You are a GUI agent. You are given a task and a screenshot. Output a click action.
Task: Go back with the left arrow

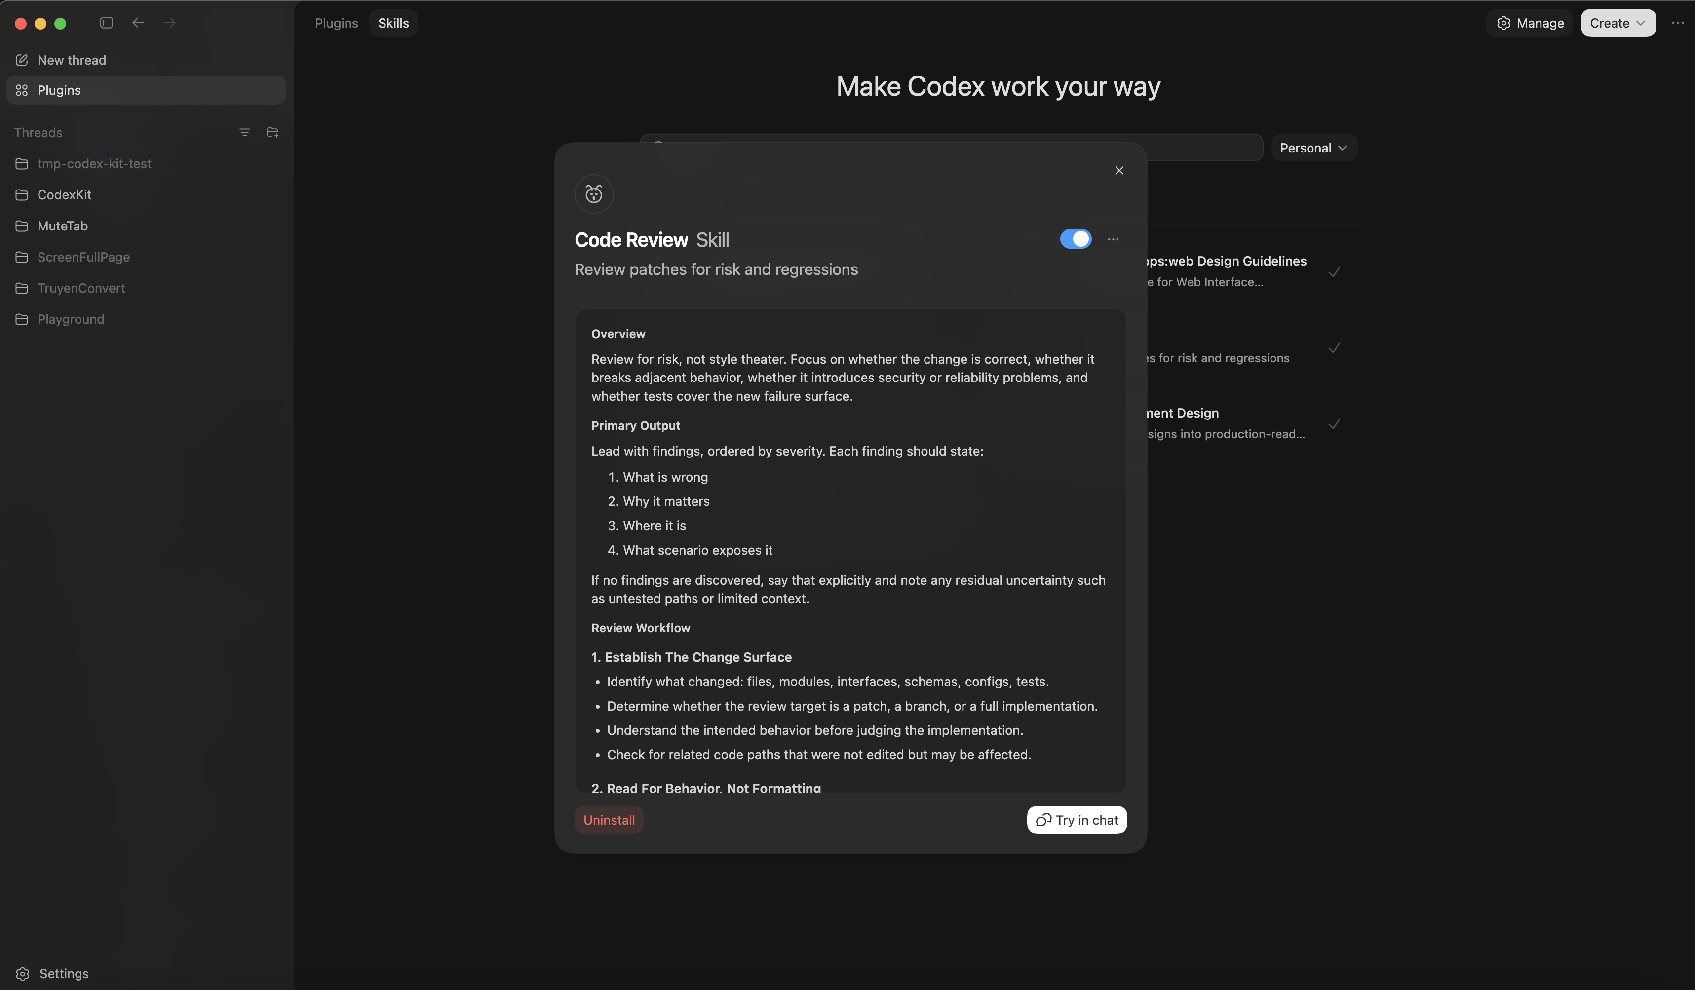(x=138, y=23)
